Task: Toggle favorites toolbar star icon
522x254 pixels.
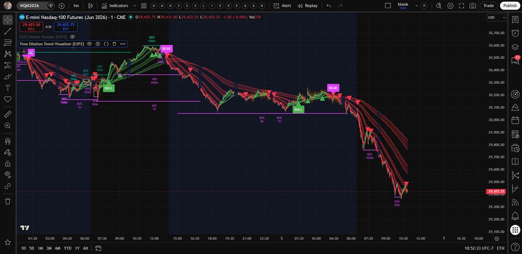Action: pyautogui.click(x=7, y=242)
